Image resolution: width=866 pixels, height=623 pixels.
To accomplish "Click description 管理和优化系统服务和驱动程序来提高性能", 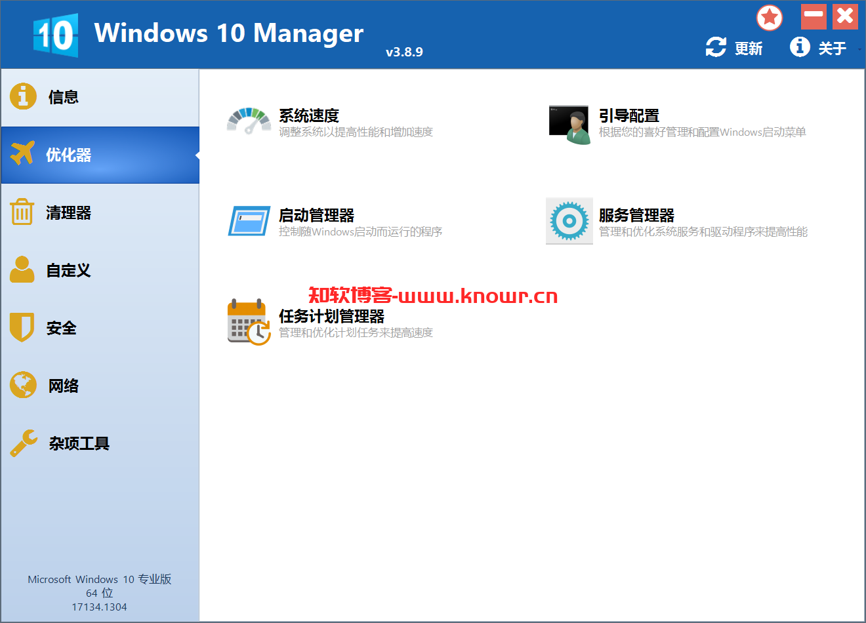I will [x=703, y=231].
